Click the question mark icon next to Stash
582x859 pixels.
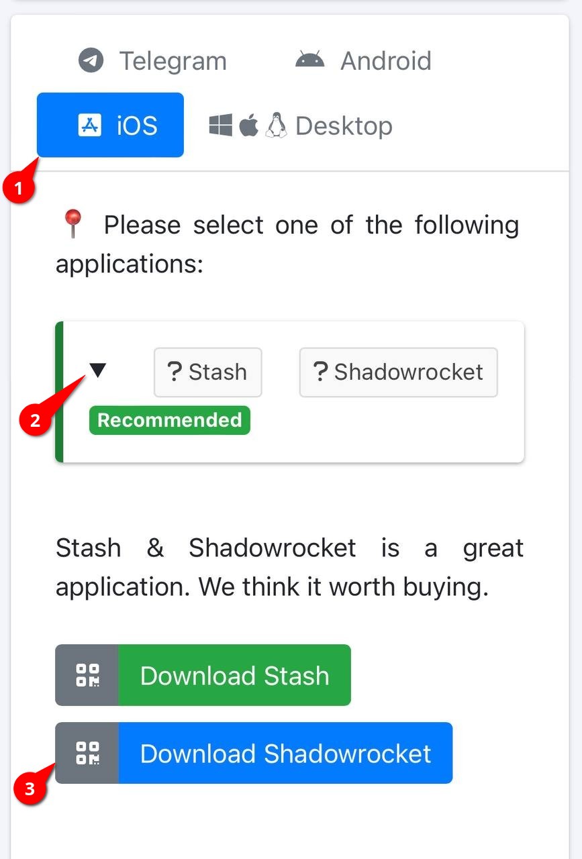click(x=173, y=371)
